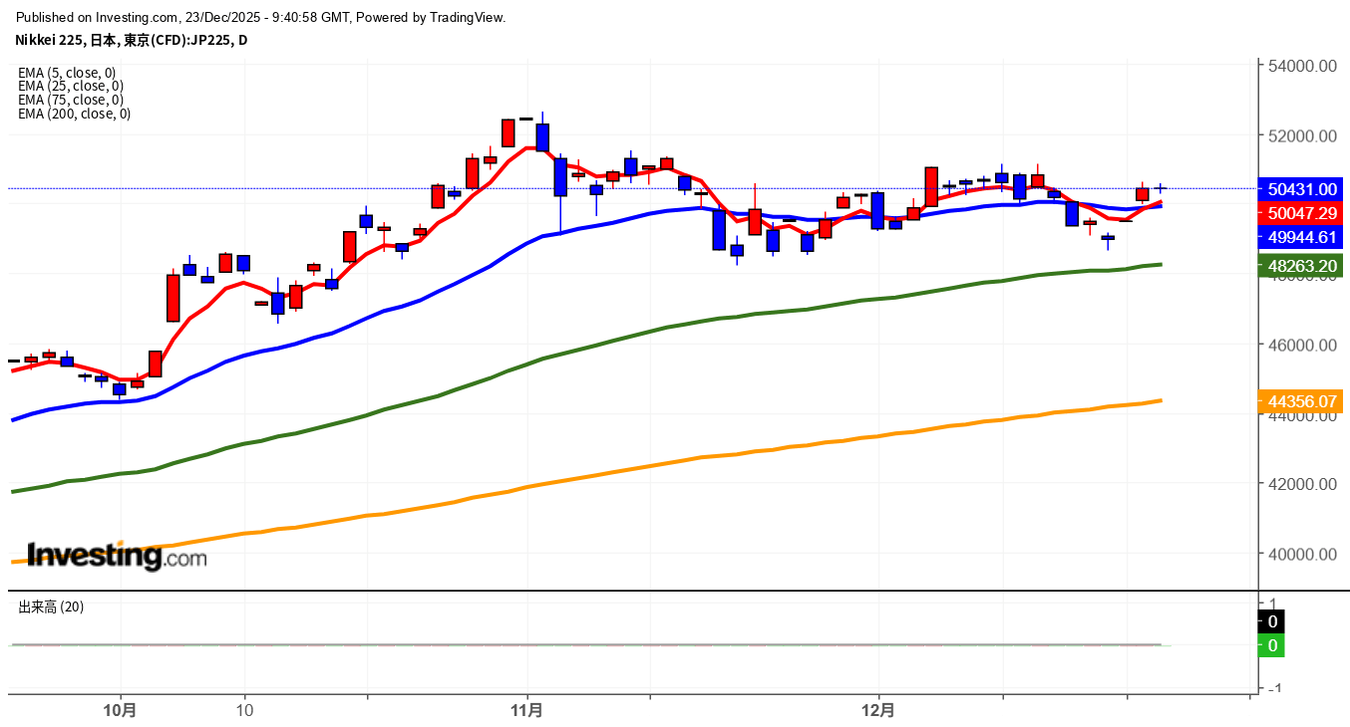
Task: Select the EMA (5, close, 0) legend
Action: pyautogui.click(x=67, y=72)
